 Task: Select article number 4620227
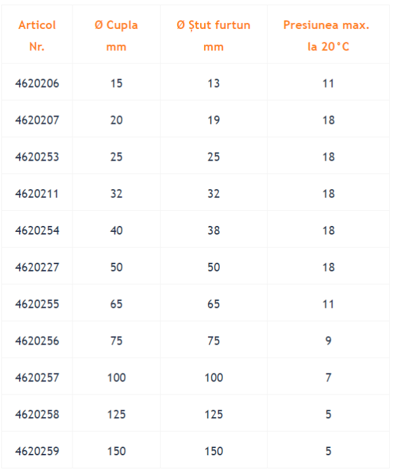coord(37,267)
